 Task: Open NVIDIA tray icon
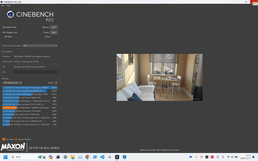tap(207, 157)
